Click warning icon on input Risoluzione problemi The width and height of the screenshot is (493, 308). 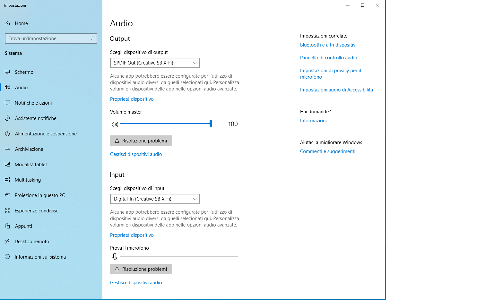(x=117, y=269)
